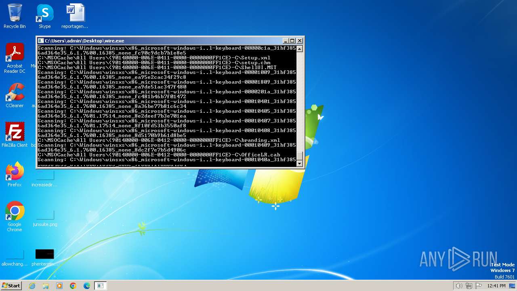Screen dimensions: 517x291
Task: Open Windows Explorer from the taskbar
Action: point(46,286)
